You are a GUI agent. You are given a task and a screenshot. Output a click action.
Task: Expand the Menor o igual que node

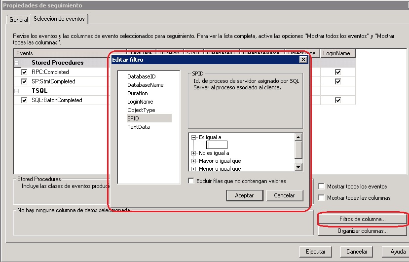pos(193,169)
